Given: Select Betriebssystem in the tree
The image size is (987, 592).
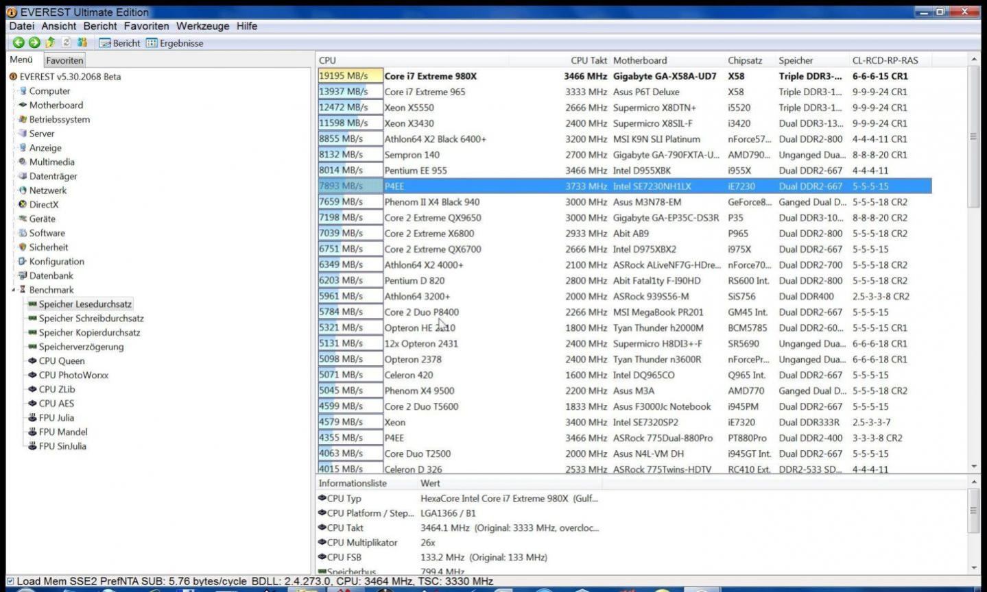Looking at the screenshot, I should tap(54, 119).
